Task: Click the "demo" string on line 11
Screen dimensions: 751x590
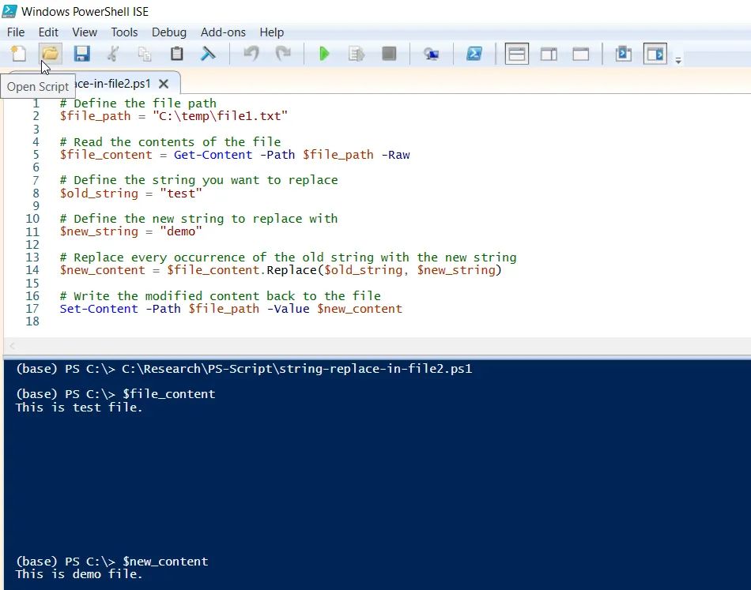Action: click(x=181, y=231)
